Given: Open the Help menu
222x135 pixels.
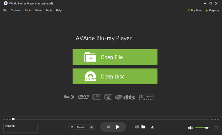Looking at the screenshot, I should [59, 10].
